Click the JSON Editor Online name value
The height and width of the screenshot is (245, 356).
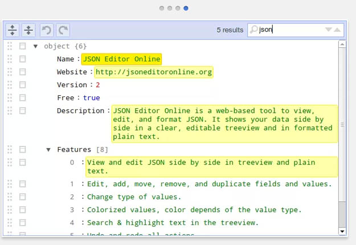(121, 59)
